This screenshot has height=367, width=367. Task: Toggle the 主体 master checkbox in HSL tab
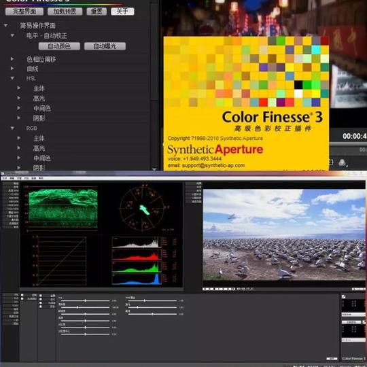coord(41,296)
